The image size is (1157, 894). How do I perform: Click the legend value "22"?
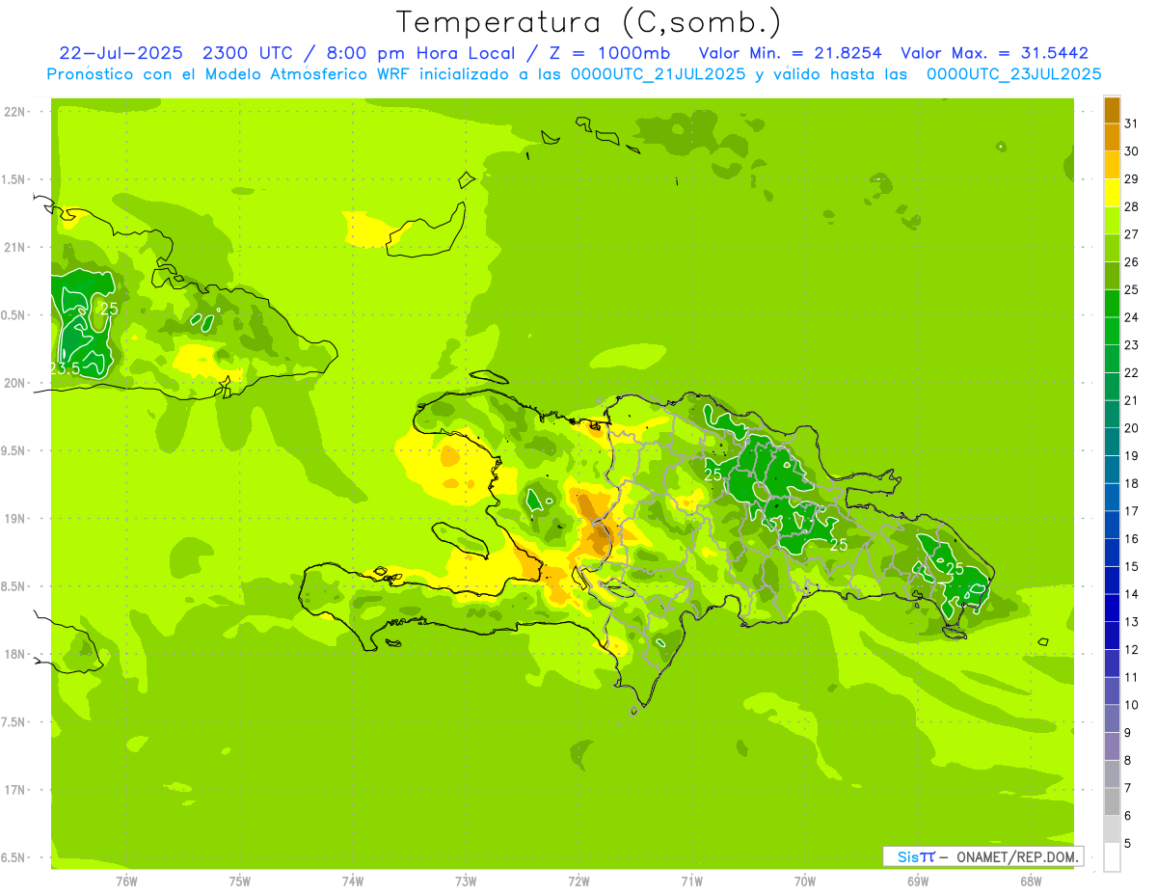click(x=1132, y=372)
